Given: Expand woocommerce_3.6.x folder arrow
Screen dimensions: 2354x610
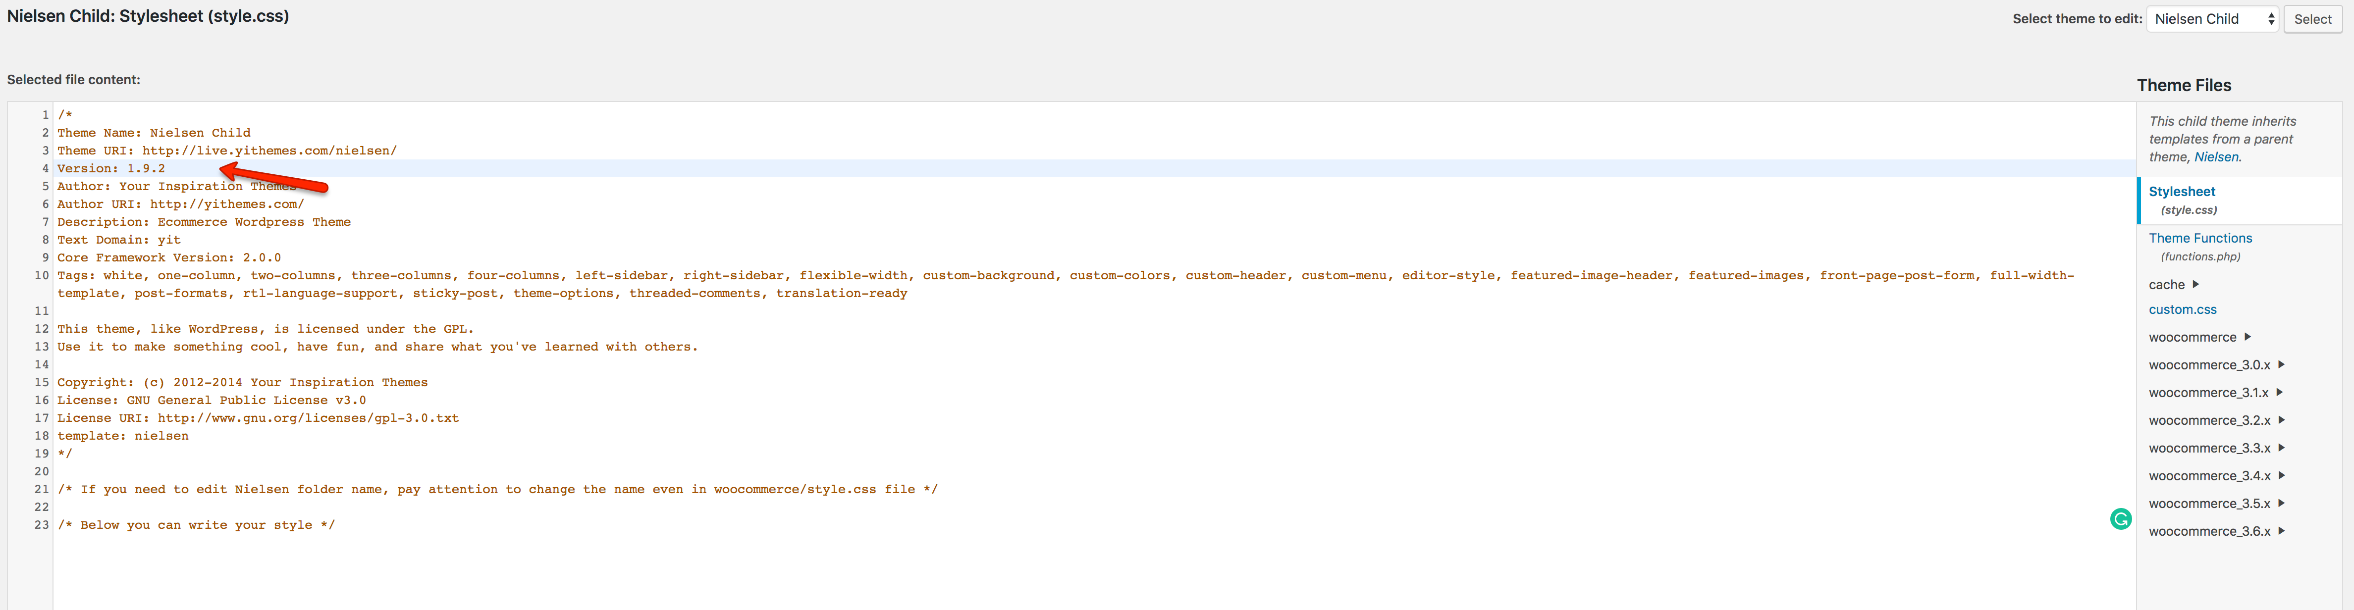Looking at the screenshot, I should (x=2281, y=531).
